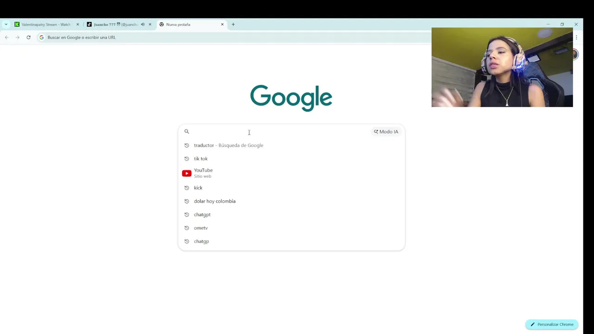Switch to the Juancho 777 TikTok tab
Screen dimensions: 594x334
(x=119, y=25)
